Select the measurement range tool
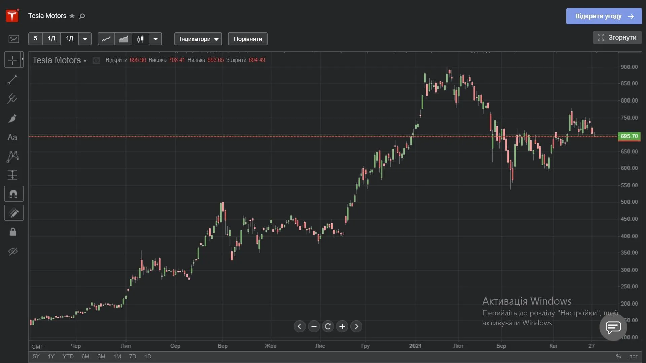646x363 pixels. 12,175
